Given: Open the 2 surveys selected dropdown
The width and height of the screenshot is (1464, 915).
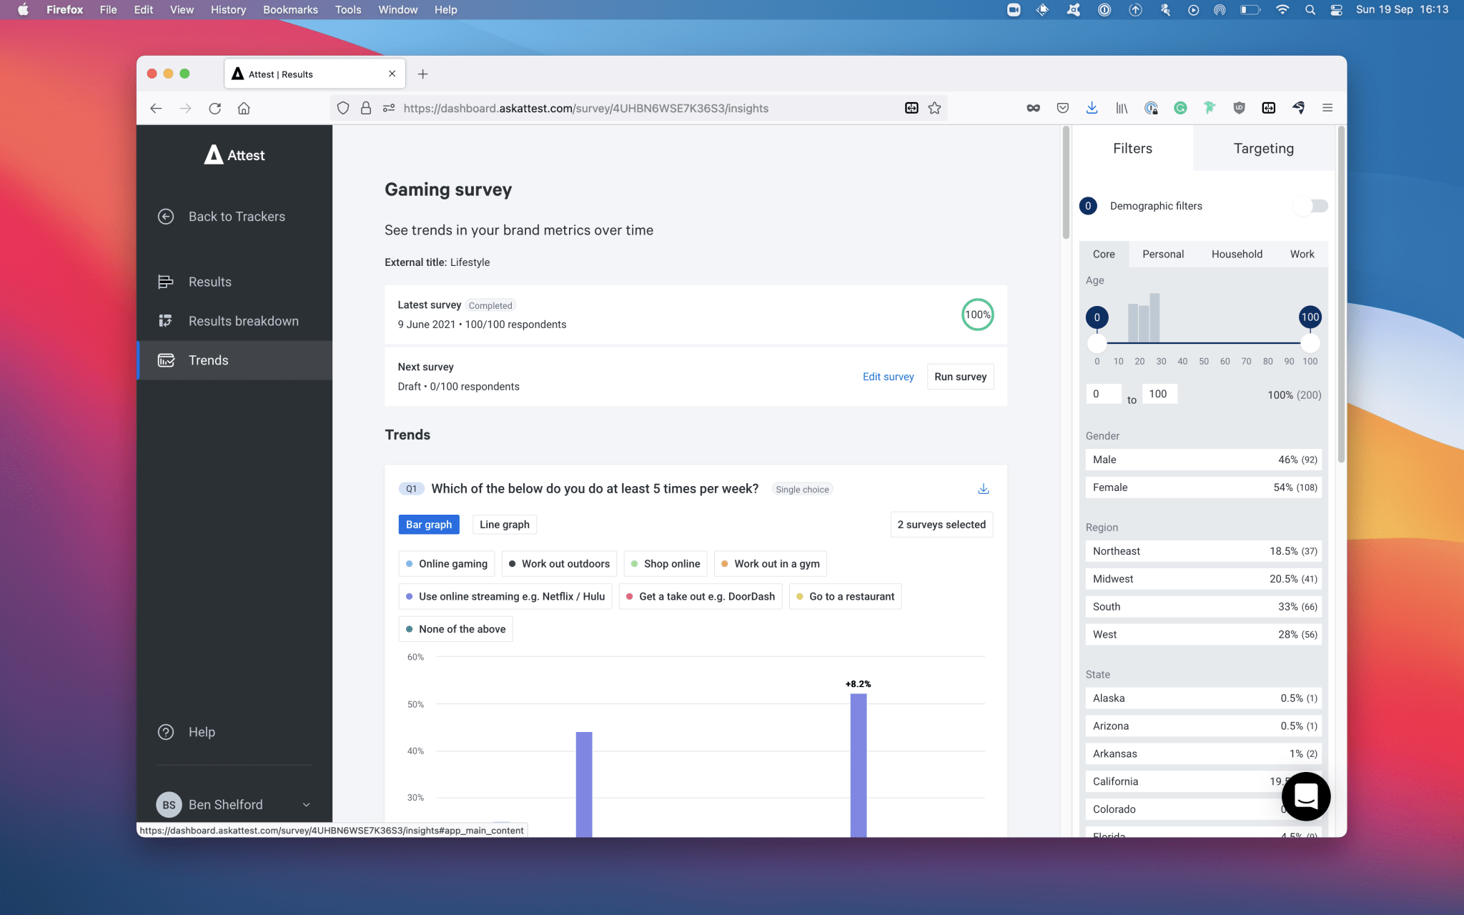Looking at the screenshot, I should click(941, 525).
